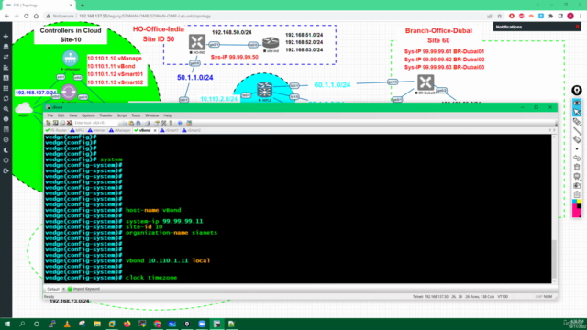Switch to the vManager session tab
Viewport: 587px width, 330px height.
click(120, 130)
